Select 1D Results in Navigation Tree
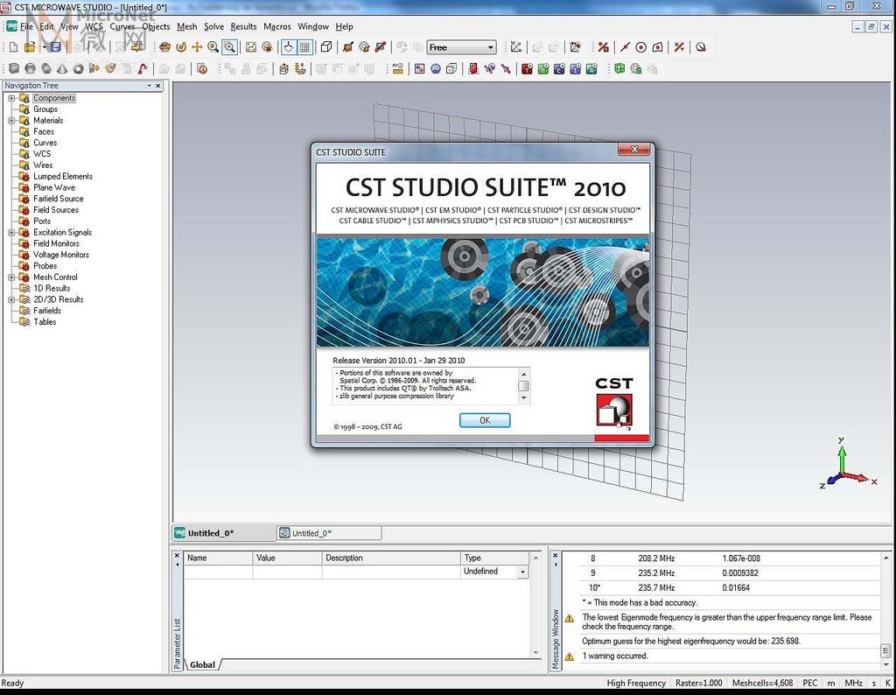 [x=52, y=289]
